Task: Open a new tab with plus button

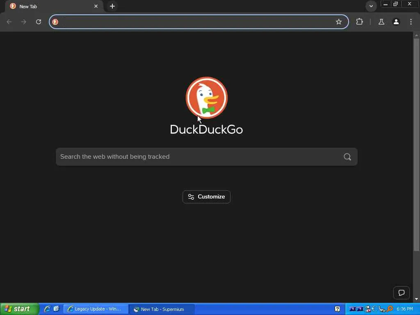Action: click(x=112, y=6)
